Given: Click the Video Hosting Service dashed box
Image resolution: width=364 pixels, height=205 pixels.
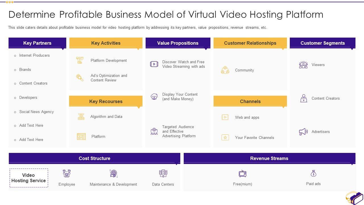Looking at the screenshot, I should click(x=29, y=178).
